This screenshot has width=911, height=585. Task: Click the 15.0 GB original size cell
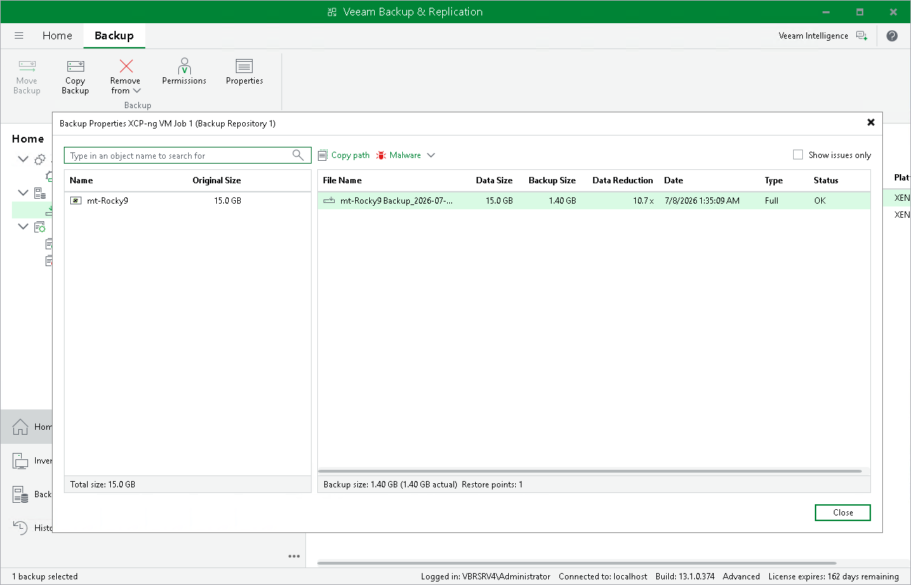tap(227, 201)
